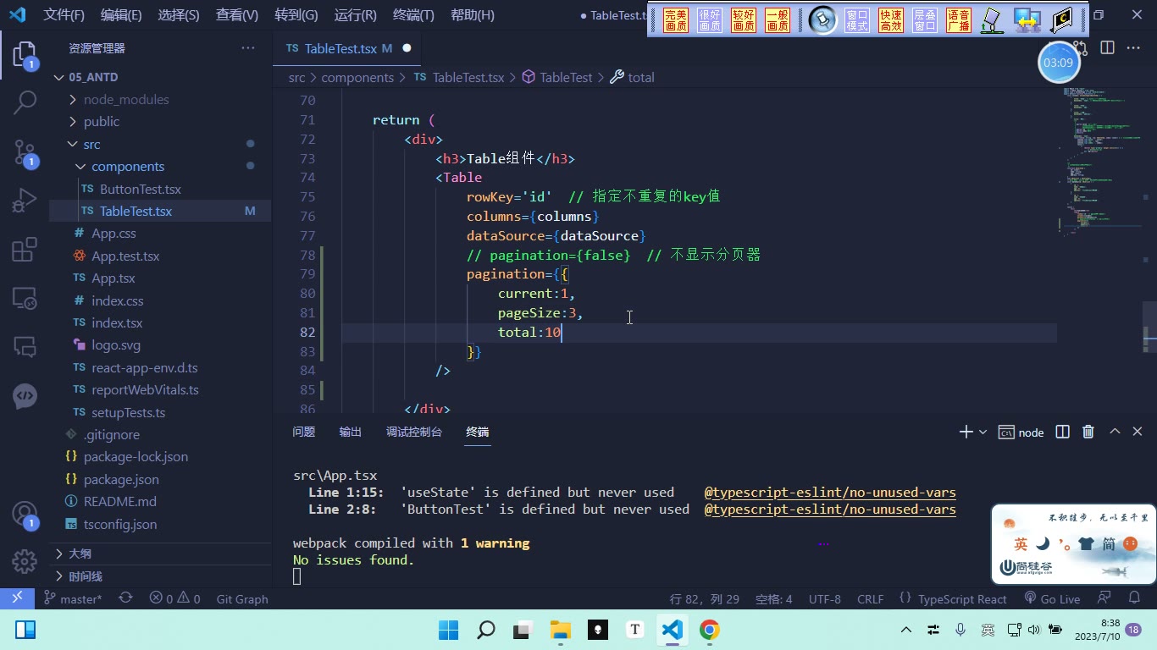The width and height of the screenshot is (1157, 650).
Task: Open the Explorer view in activity bar
Action: 25,56
